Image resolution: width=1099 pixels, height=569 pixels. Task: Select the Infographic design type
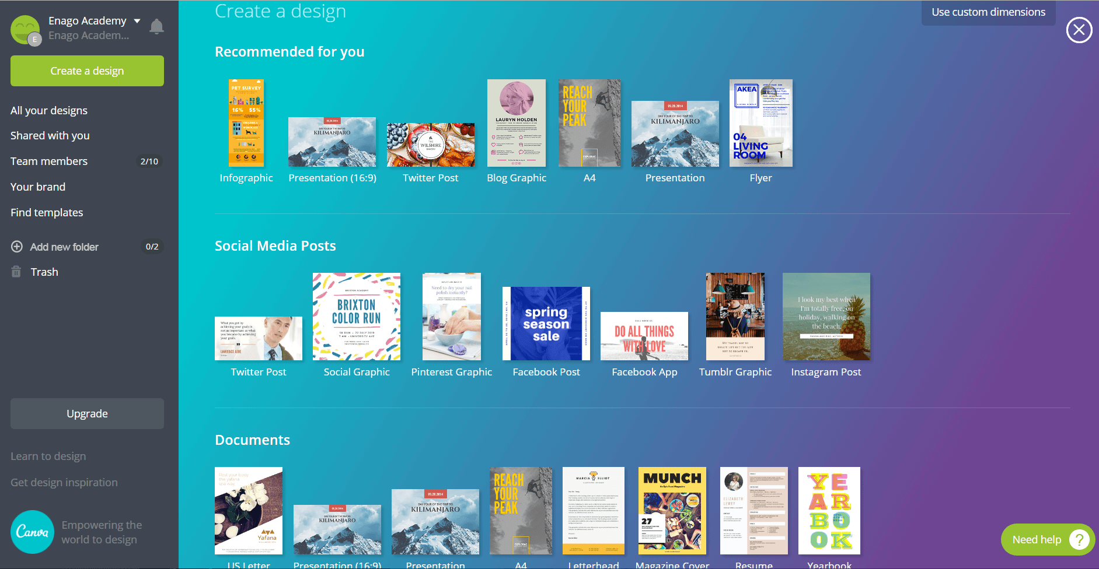click(x=246, y=123)
